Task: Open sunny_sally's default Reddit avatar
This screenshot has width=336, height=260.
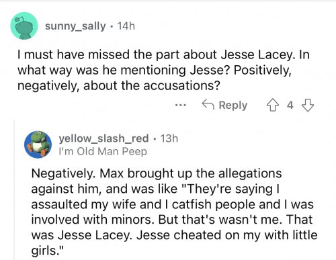Action: pyautogui.click(x=24, y=26)
